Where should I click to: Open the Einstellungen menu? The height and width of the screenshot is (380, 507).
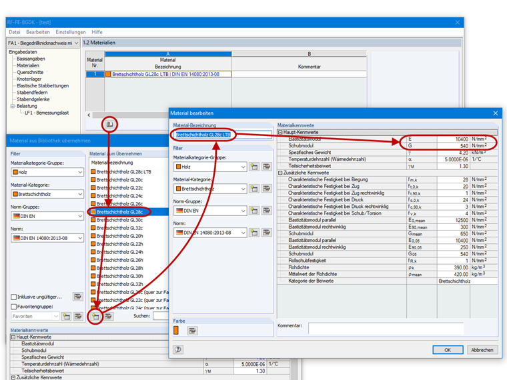71,32
